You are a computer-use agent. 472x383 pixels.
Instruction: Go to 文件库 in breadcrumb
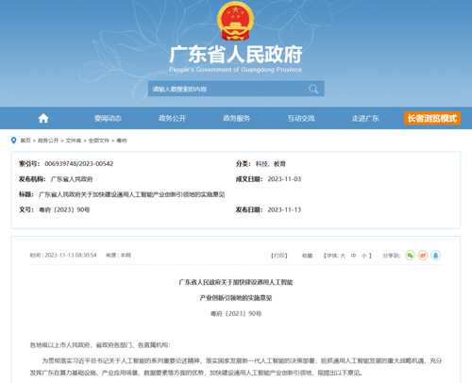[74, 141]
